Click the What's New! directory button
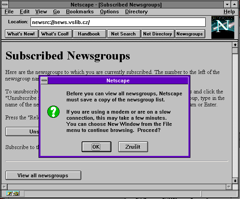Viewport: 240px width, 199px height. (x=22, y=34)
